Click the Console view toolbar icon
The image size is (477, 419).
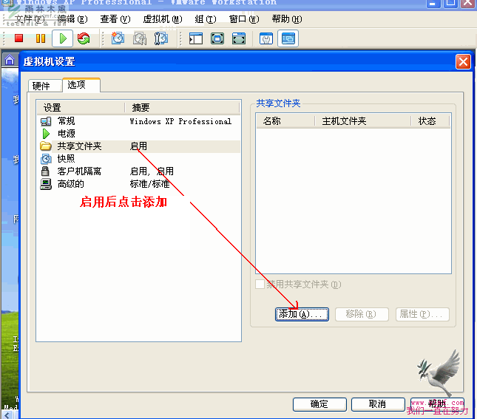click(288, 38)
